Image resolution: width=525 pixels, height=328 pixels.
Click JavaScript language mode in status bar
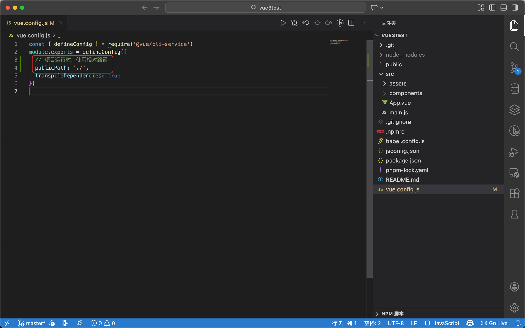[x=446, y=323]
